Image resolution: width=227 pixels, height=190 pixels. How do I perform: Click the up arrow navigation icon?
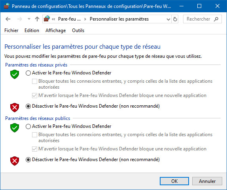(37, 19)
